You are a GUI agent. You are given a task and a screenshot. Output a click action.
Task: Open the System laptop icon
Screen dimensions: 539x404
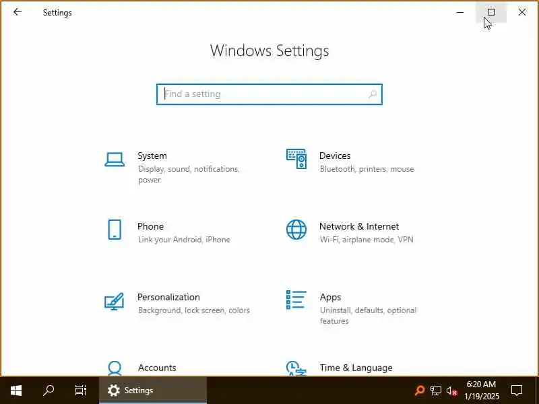click(x=115, y=160)
